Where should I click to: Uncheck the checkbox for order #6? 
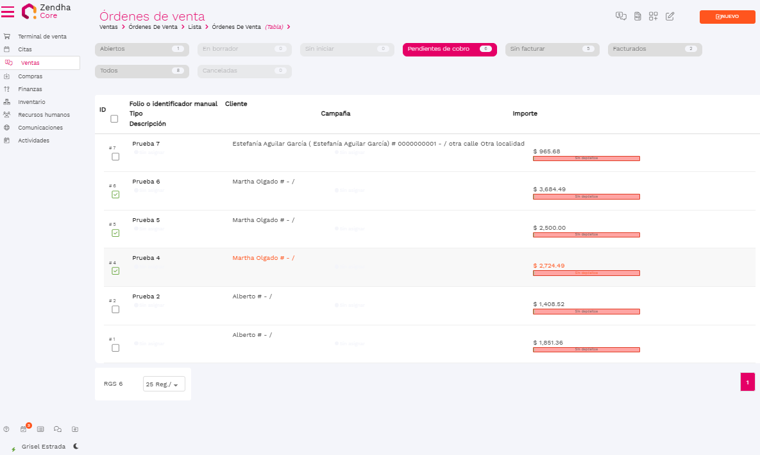pos(115,194)
